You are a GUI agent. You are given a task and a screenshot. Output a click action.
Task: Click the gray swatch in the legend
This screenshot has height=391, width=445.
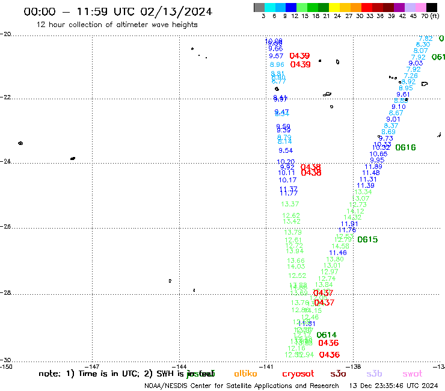point(259,7)
